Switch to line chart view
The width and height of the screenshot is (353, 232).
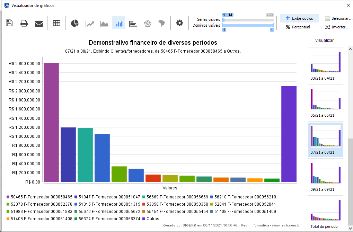[90, 23]
